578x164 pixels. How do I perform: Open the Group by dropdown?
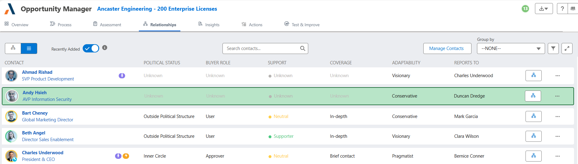[x=511, y=48]
